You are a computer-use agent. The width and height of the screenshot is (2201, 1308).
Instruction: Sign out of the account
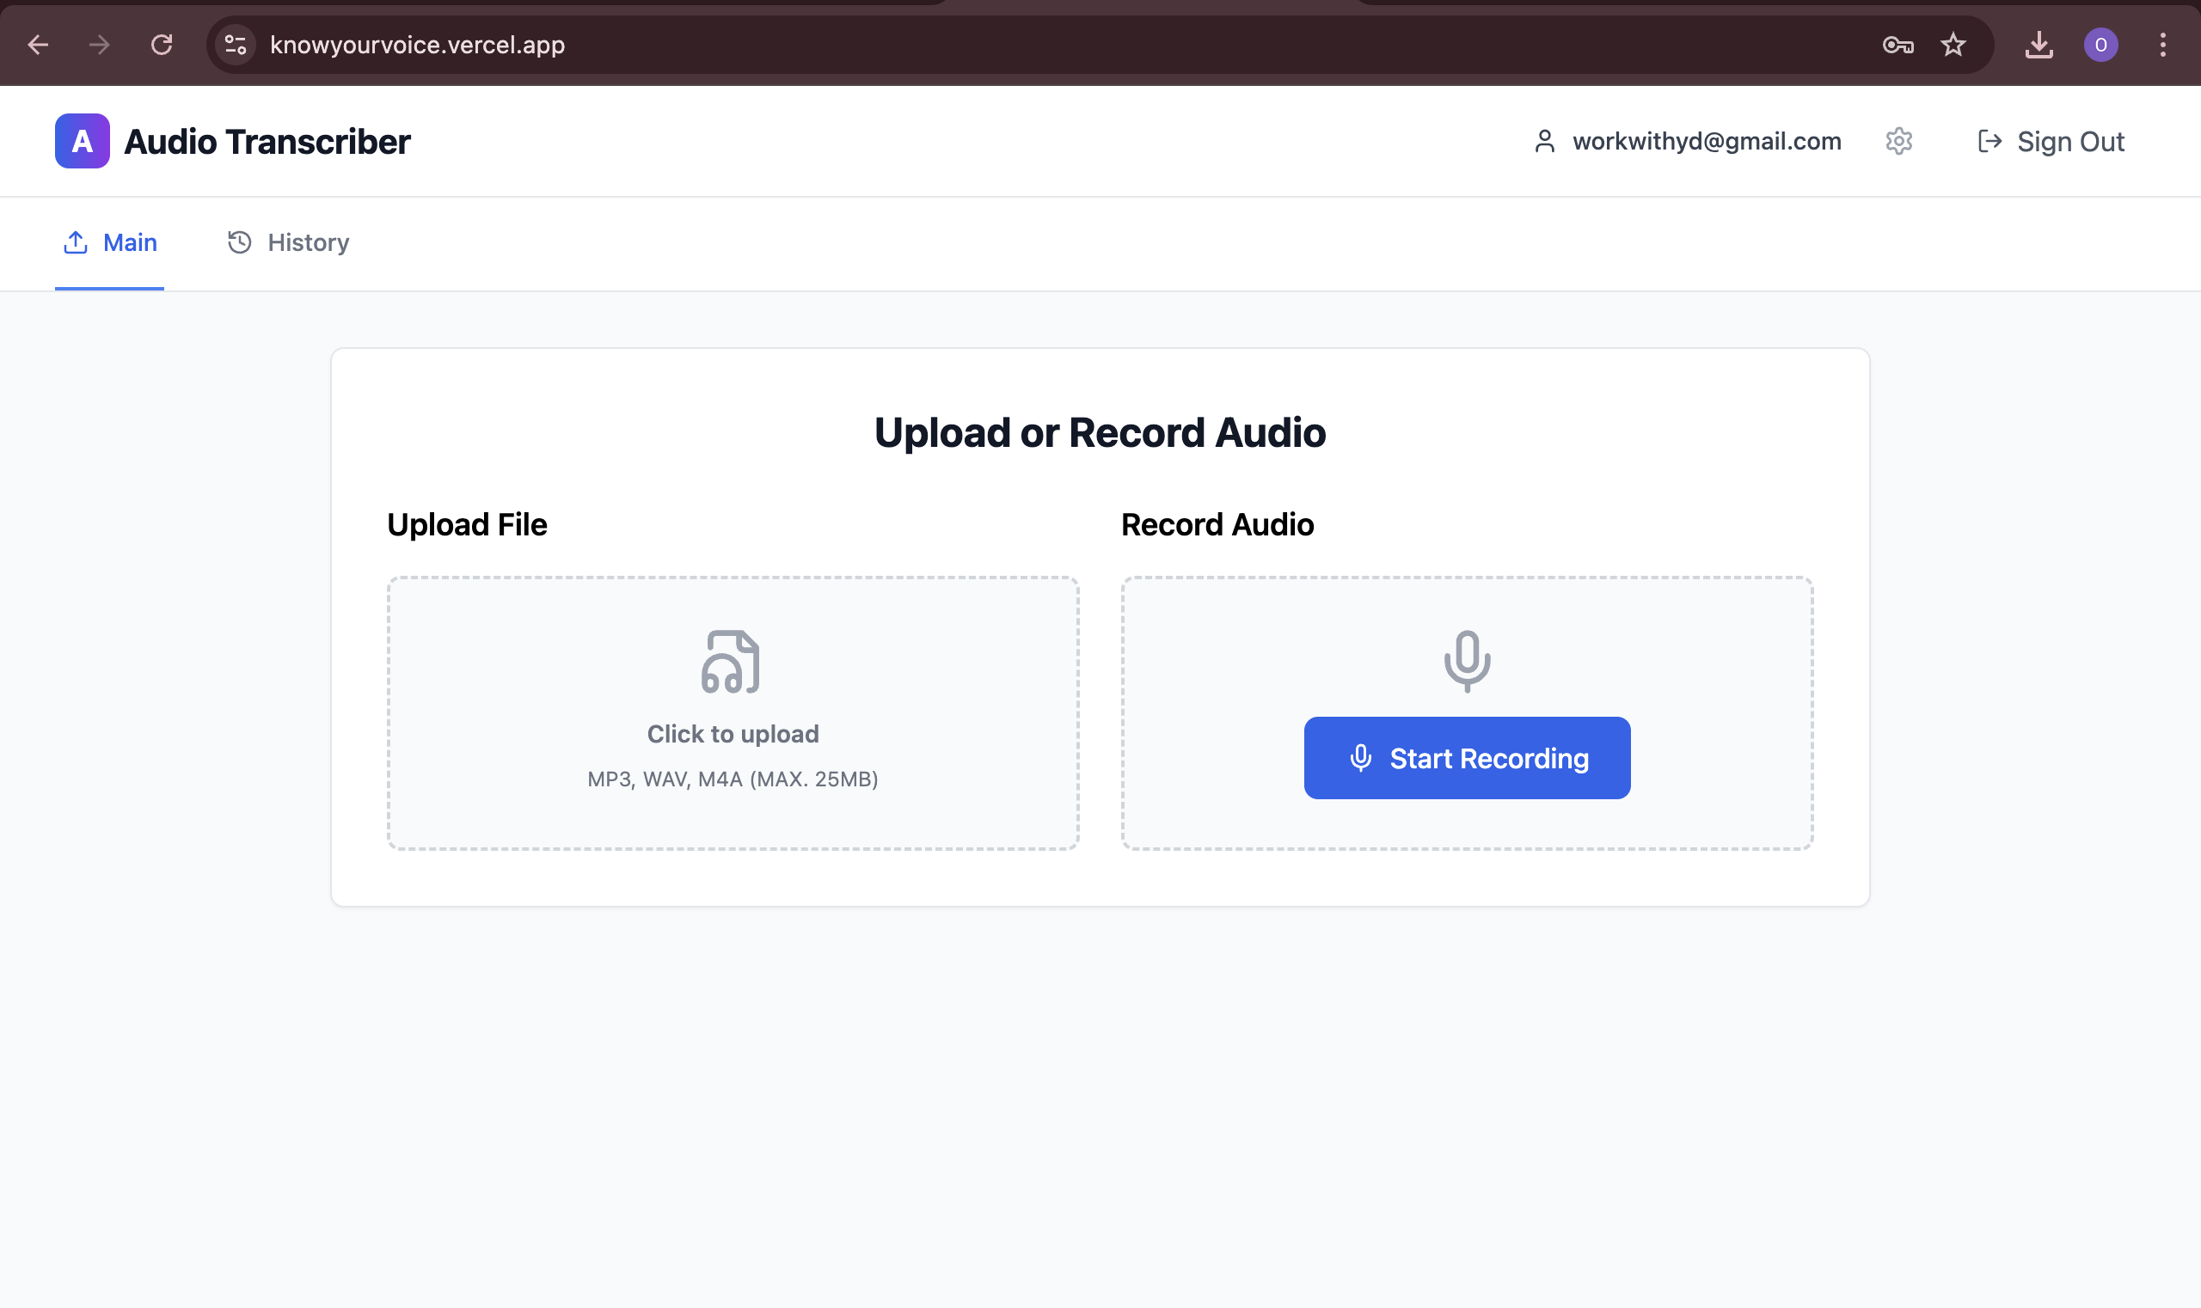pos(2051,142)
